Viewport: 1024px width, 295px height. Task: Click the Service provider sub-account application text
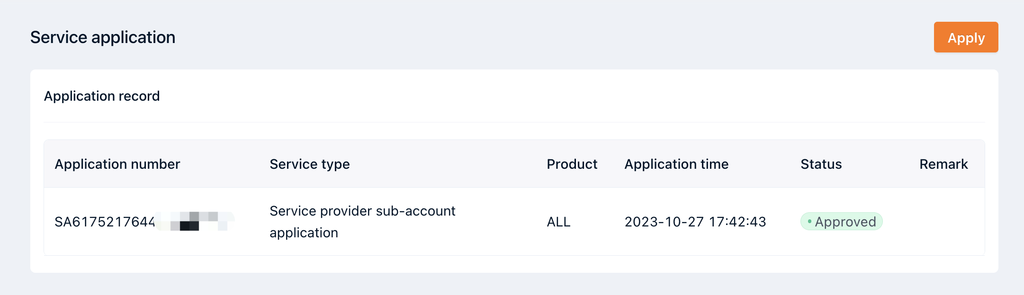[362, 221]
